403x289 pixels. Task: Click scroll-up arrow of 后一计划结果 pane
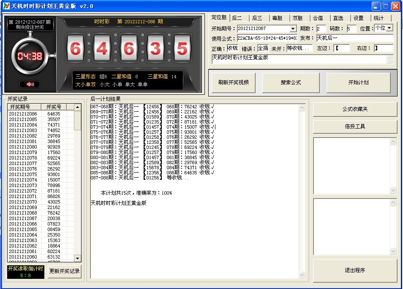coord(302,107)
